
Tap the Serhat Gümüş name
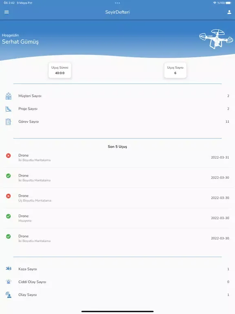[x=20, y=42]
